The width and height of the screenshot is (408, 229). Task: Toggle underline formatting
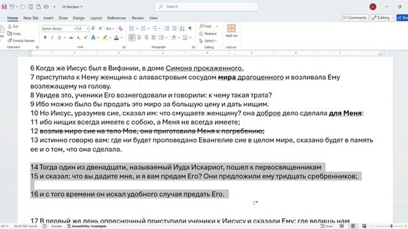pos(59,38)
